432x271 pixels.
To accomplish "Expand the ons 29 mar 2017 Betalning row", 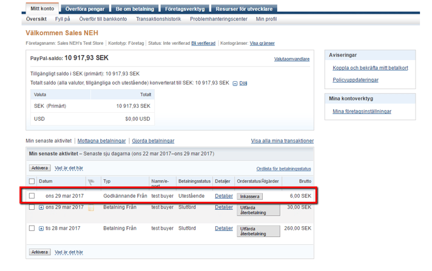I will click(41, 207).
